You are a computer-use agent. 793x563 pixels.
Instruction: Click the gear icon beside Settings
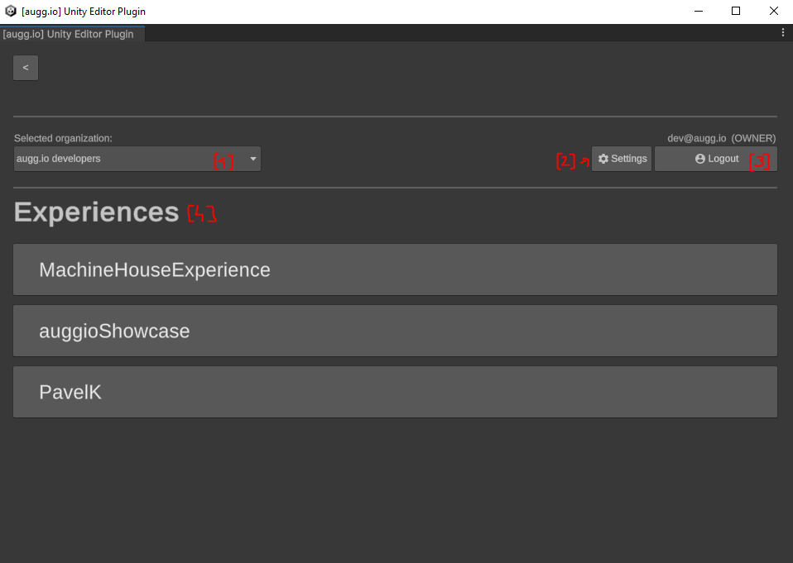tap(603, 159)
